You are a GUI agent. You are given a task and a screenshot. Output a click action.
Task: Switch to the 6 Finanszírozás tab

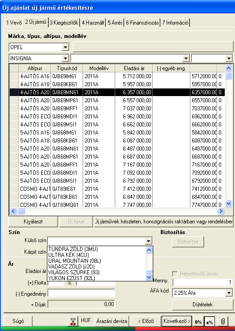point(143,23)
